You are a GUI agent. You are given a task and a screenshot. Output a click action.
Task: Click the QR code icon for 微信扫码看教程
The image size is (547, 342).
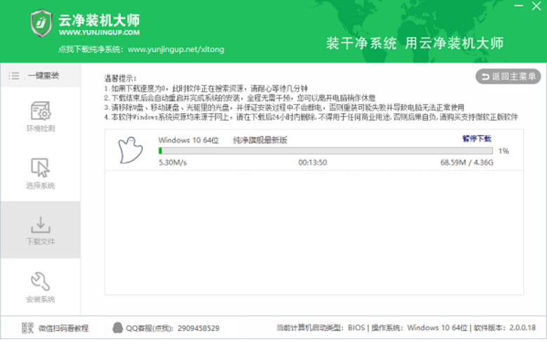tap(27, 328)
